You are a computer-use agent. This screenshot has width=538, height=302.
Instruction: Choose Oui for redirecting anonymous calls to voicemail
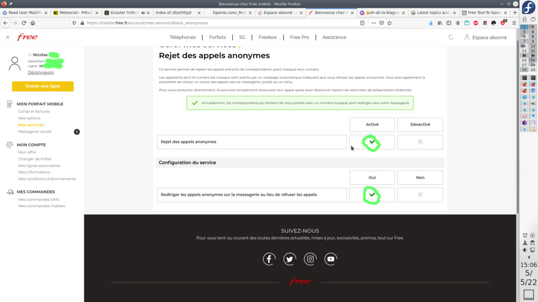point(372,195)
